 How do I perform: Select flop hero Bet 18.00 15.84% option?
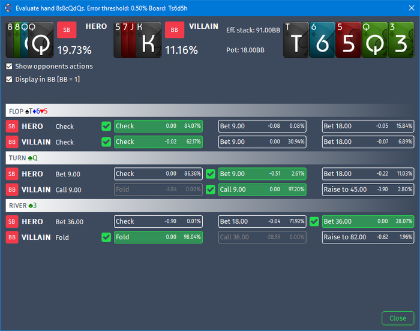pyautogui.click(x=368, y=126)
